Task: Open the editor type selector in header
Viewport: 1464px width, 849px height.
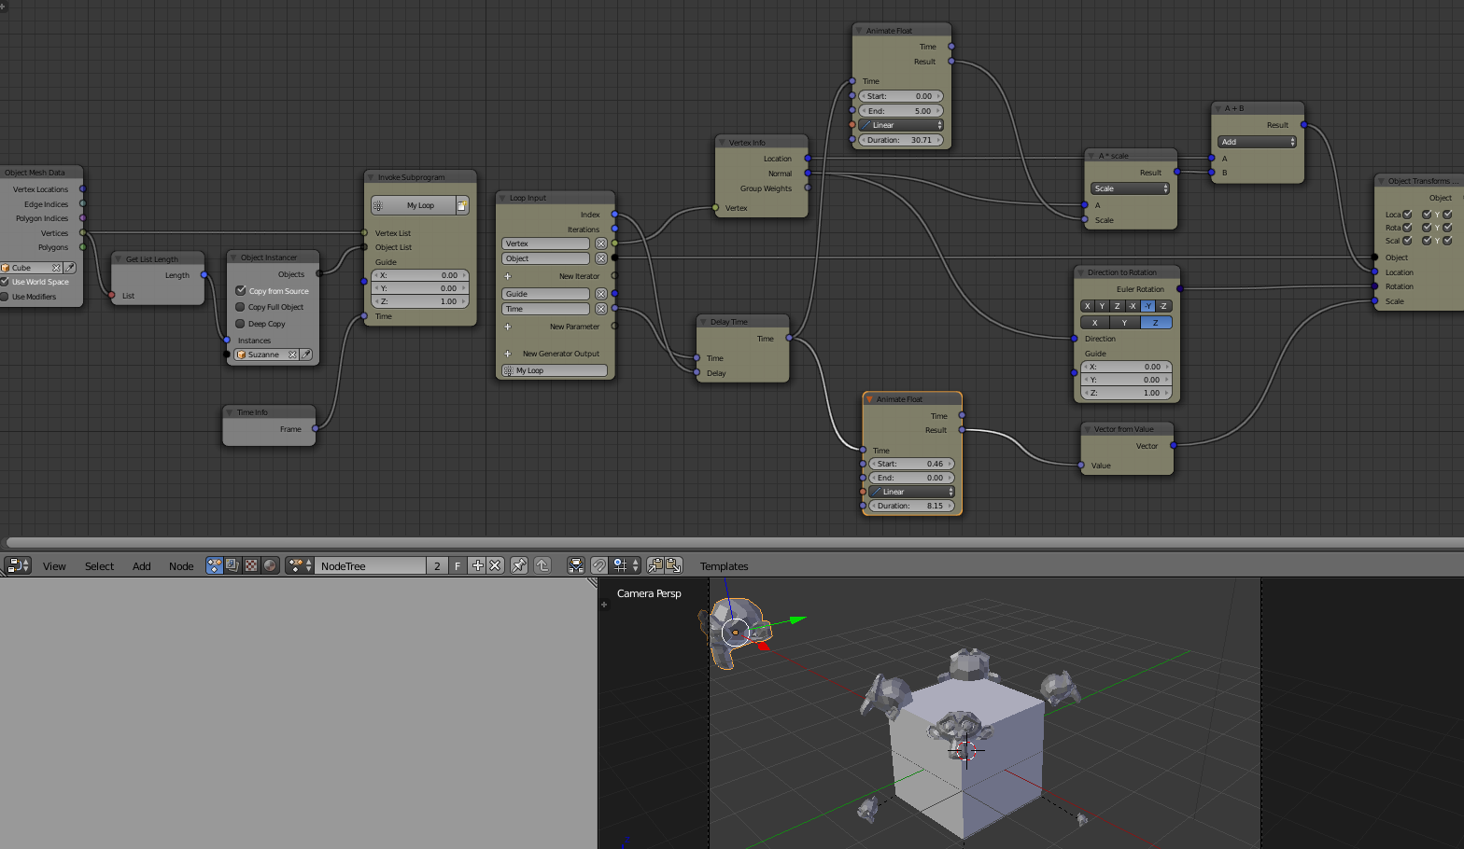Action: click(18, 565)
